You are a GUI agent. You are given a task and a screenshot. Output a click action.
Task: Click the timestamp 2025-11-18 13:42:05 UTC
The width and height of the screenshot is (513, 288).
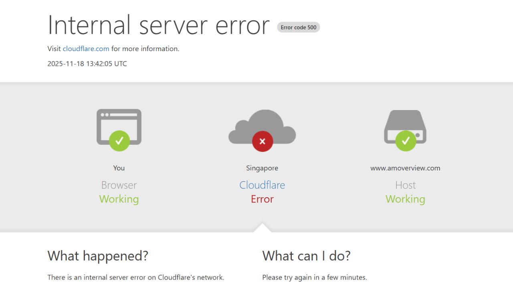87,64
